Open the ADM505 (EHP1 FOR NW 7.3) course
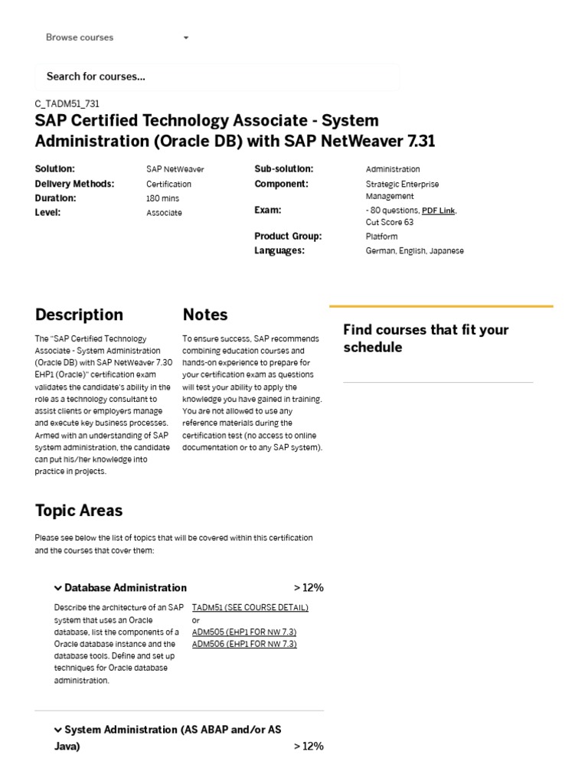 pos(244,632)
